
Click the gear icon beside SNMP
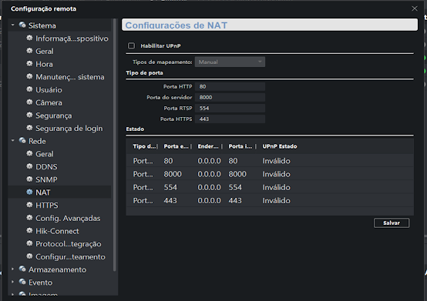tap(29, 179)
